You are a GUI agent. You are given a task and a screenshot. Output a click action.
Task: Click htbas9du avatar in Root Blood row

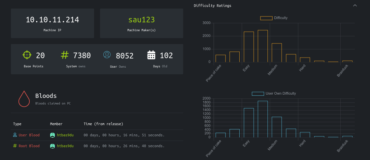(52, 146)
